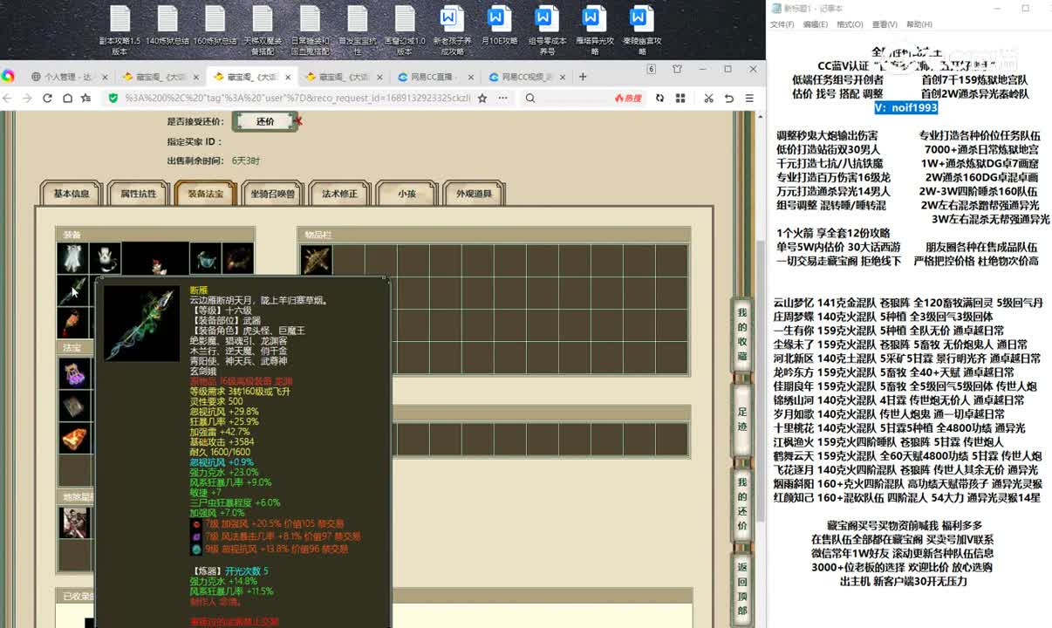1052x628 pixels.
Task: Open the 外观道具 tab
Action: [474, 194]
